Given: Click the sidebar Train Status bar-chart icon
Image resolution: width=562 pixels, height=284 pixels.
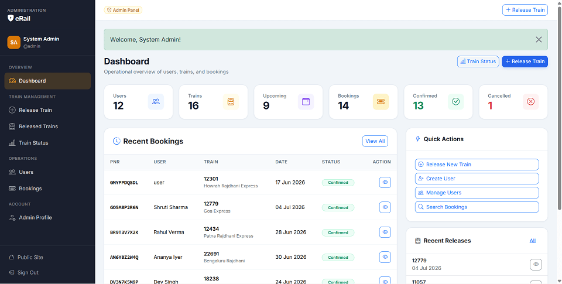Looking at the screenshot, I should [x=12, y=143].
